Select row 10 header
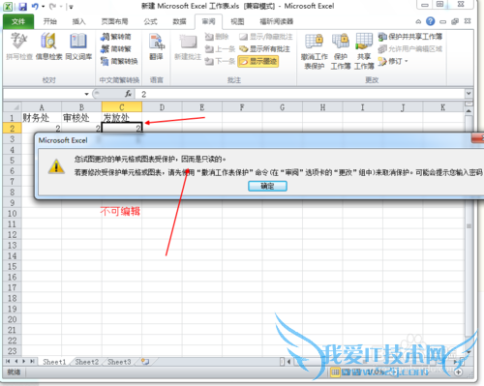Image resolution: width=484 pixels, height=386 pixels. coord(12,213)
